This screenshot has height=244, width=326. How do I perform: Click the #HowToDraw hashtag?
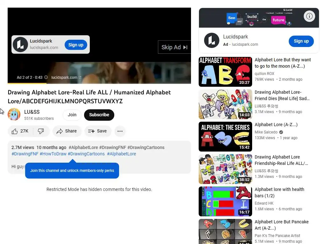[x=53, y=154]
